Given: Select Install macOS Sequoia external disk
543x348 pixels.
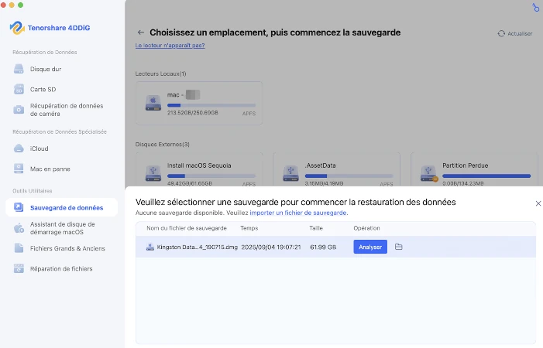Looking at the screenshot, I should [x=199, y=169].
